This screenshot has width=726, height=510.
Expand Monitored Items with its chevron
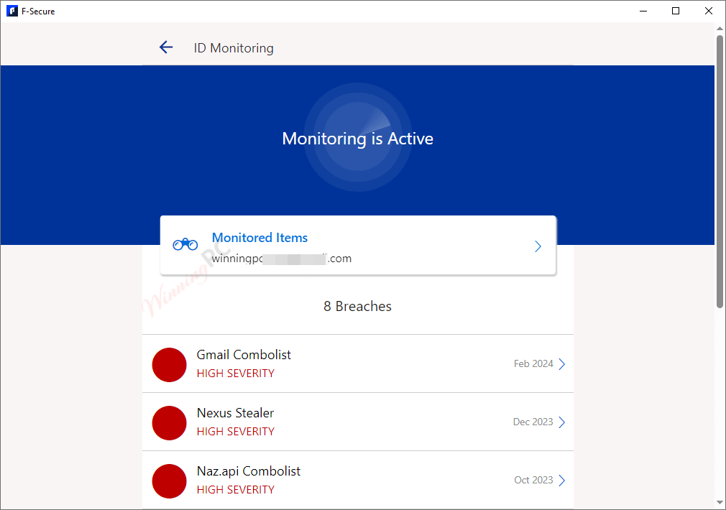pos(538,246)
